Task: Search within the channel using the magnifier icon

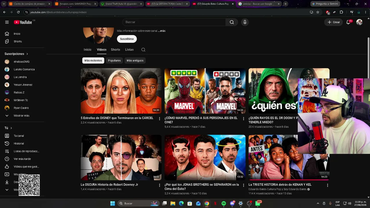Action: (x=143, y=50)
